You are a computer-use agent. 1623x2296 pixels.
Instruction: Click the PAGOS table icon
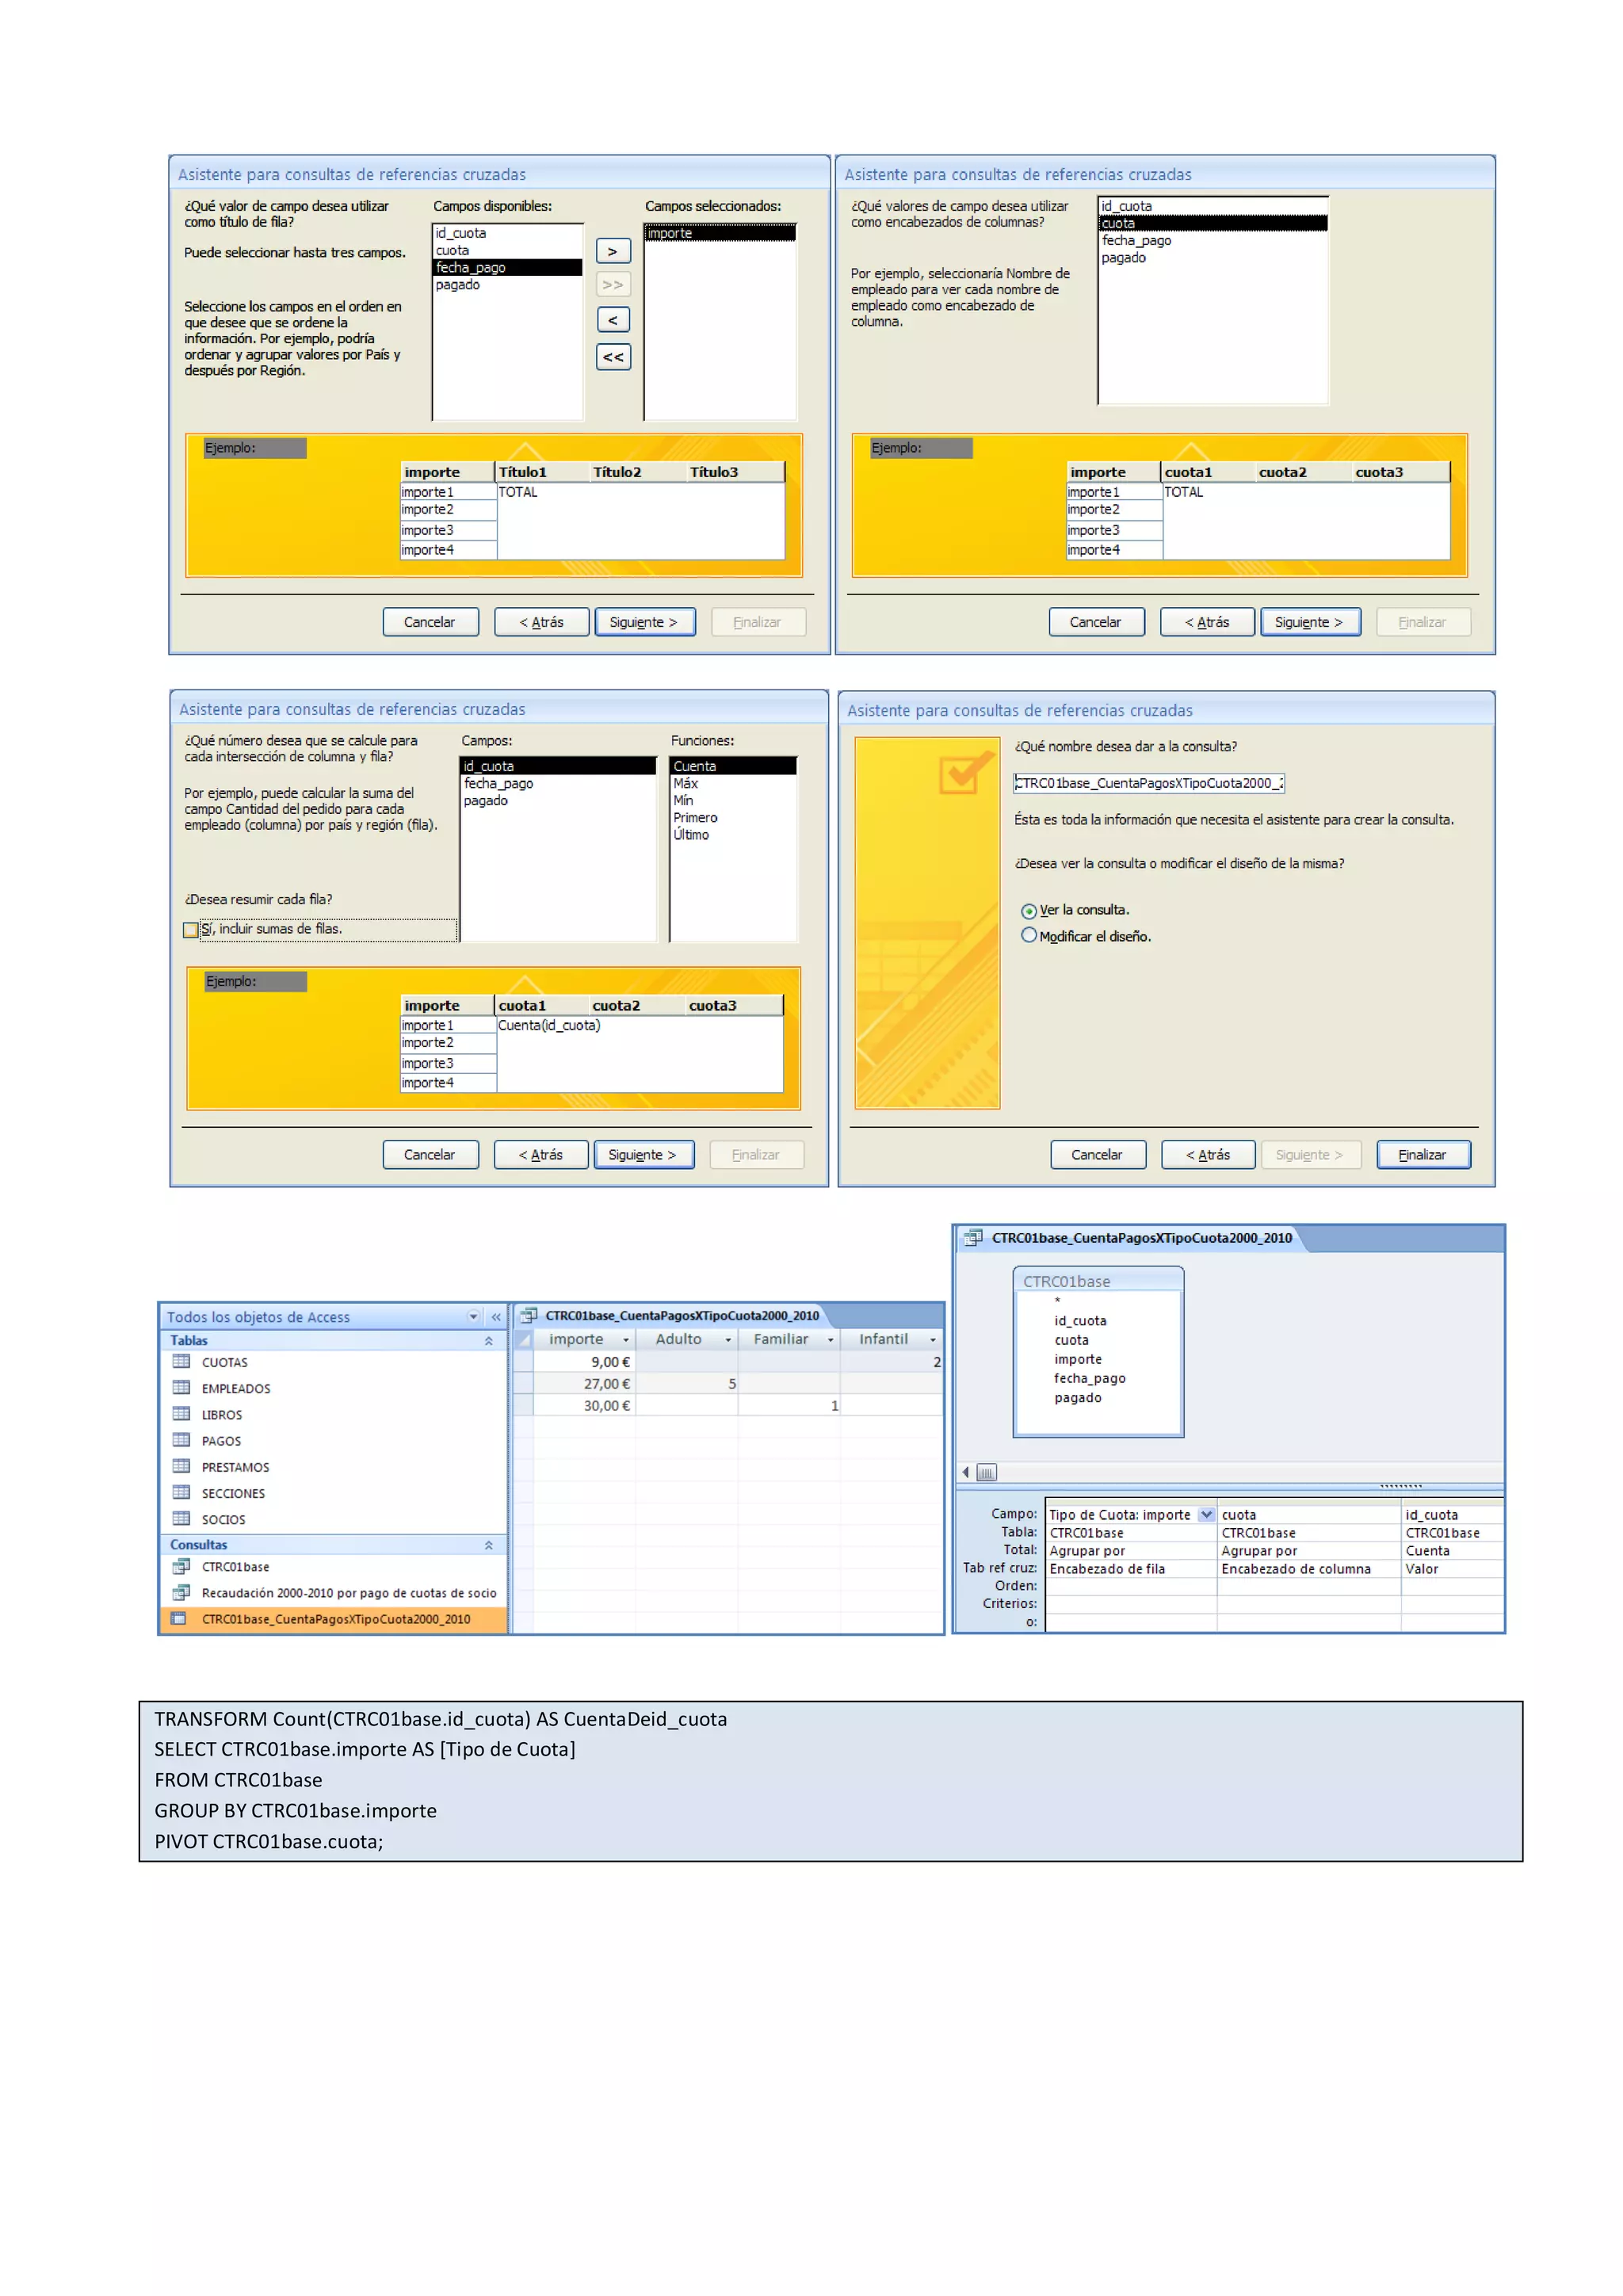click(181, 1439)
